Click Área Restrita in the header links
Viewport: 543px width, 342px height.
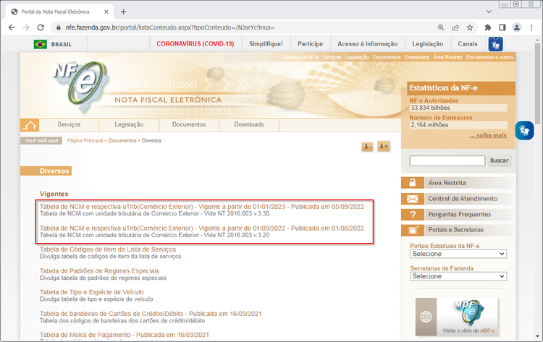pyautogui.click(x=447, y=57)
